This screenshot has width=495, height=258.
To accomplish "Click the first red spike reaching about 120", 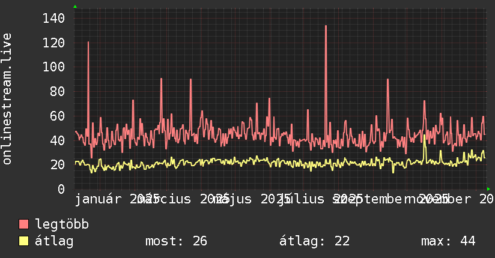I will 88,42.
